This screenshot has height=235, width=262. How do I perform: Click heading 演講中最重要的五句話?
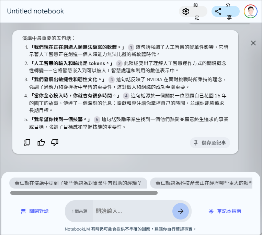pyautogui.click(x=48, y=38)
